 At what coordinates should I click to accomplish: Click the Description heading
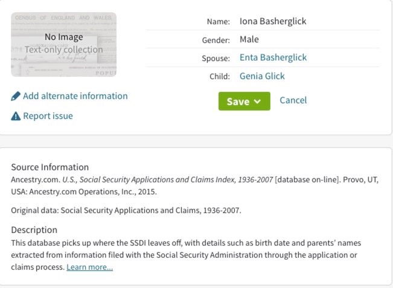click(34, 230)
